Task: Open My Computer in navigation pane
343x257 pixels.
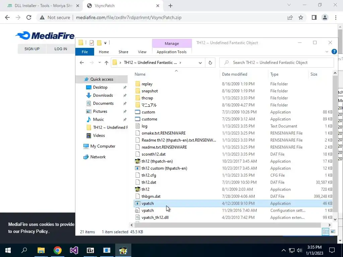Action: click(103, 146)
